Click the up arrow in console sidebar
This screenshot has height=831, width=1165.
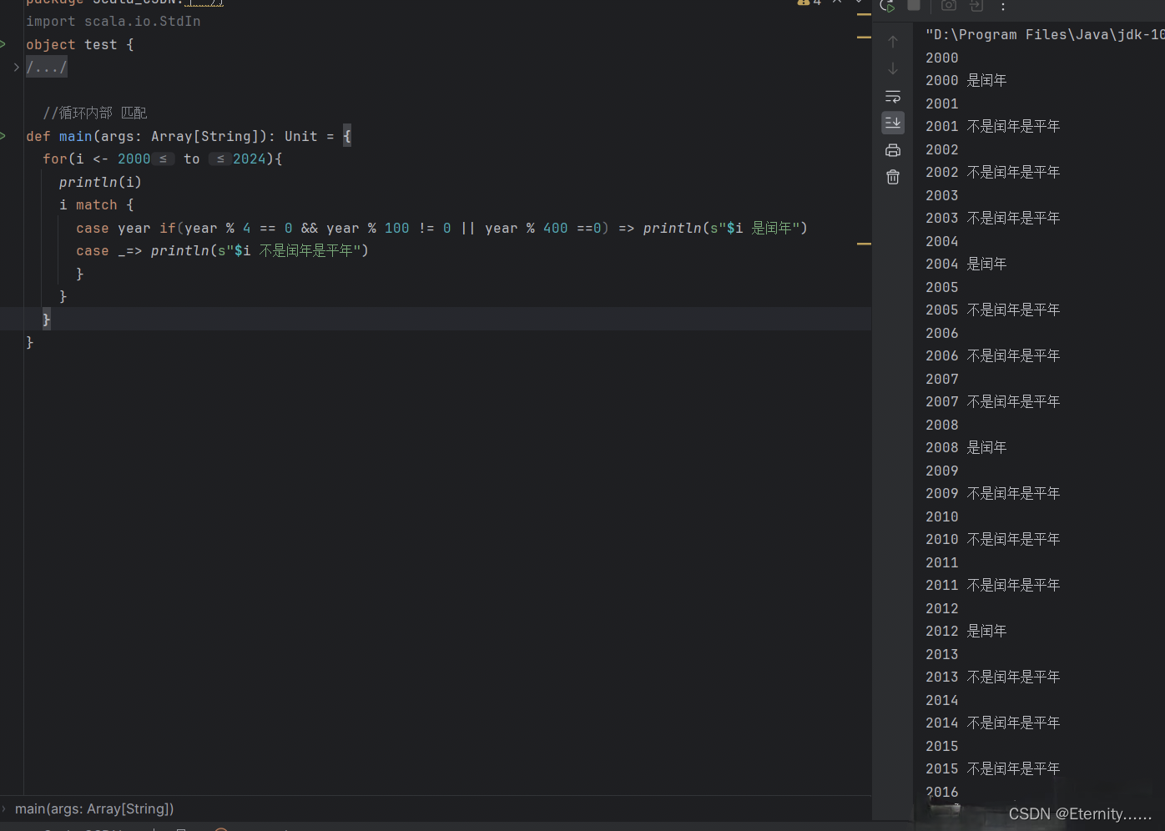click(893, 42)
